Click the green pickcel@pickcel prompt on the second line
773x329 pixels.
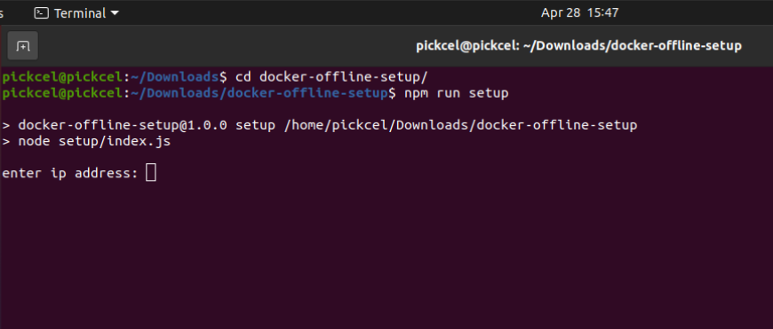point(62,93)
